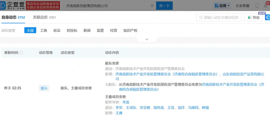270x117 pixels.
Task: Expand the filter panel chevron
Action: click(147, 39)
